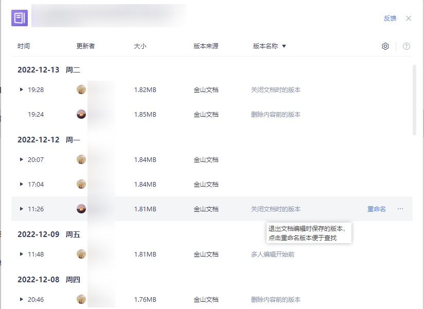Click updater avatar on 11:48 row
This screenshot has width=424, height=309.
pos(81,254)
